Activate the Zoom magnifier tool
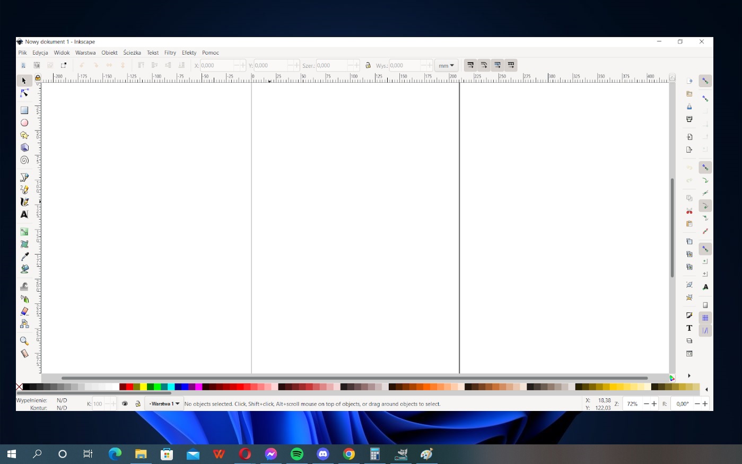This screenshot has width=742, height=464. (x=24, y=341)
